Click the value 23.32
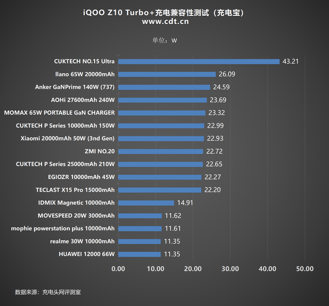The image size is (329, 306). pyautogui.click(x=216, y=113)
